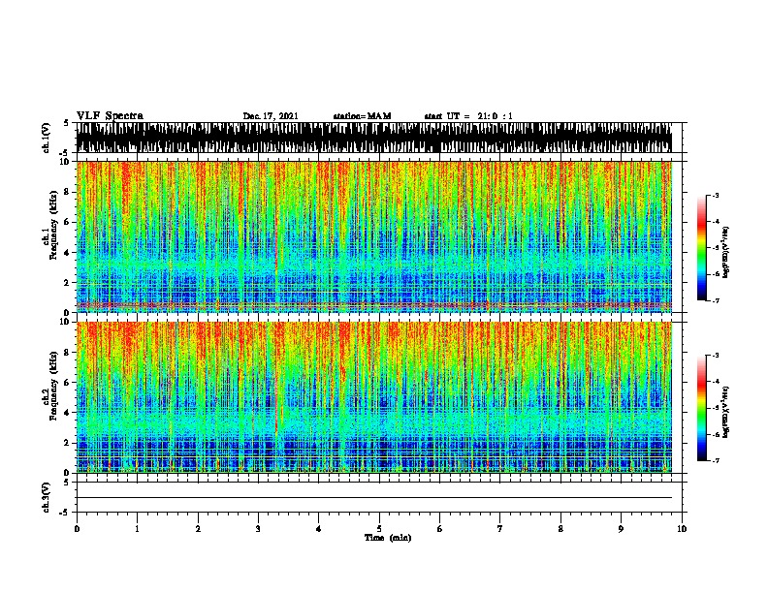
Task: Click the time axis tick label "9"
Action: (621, 529)
